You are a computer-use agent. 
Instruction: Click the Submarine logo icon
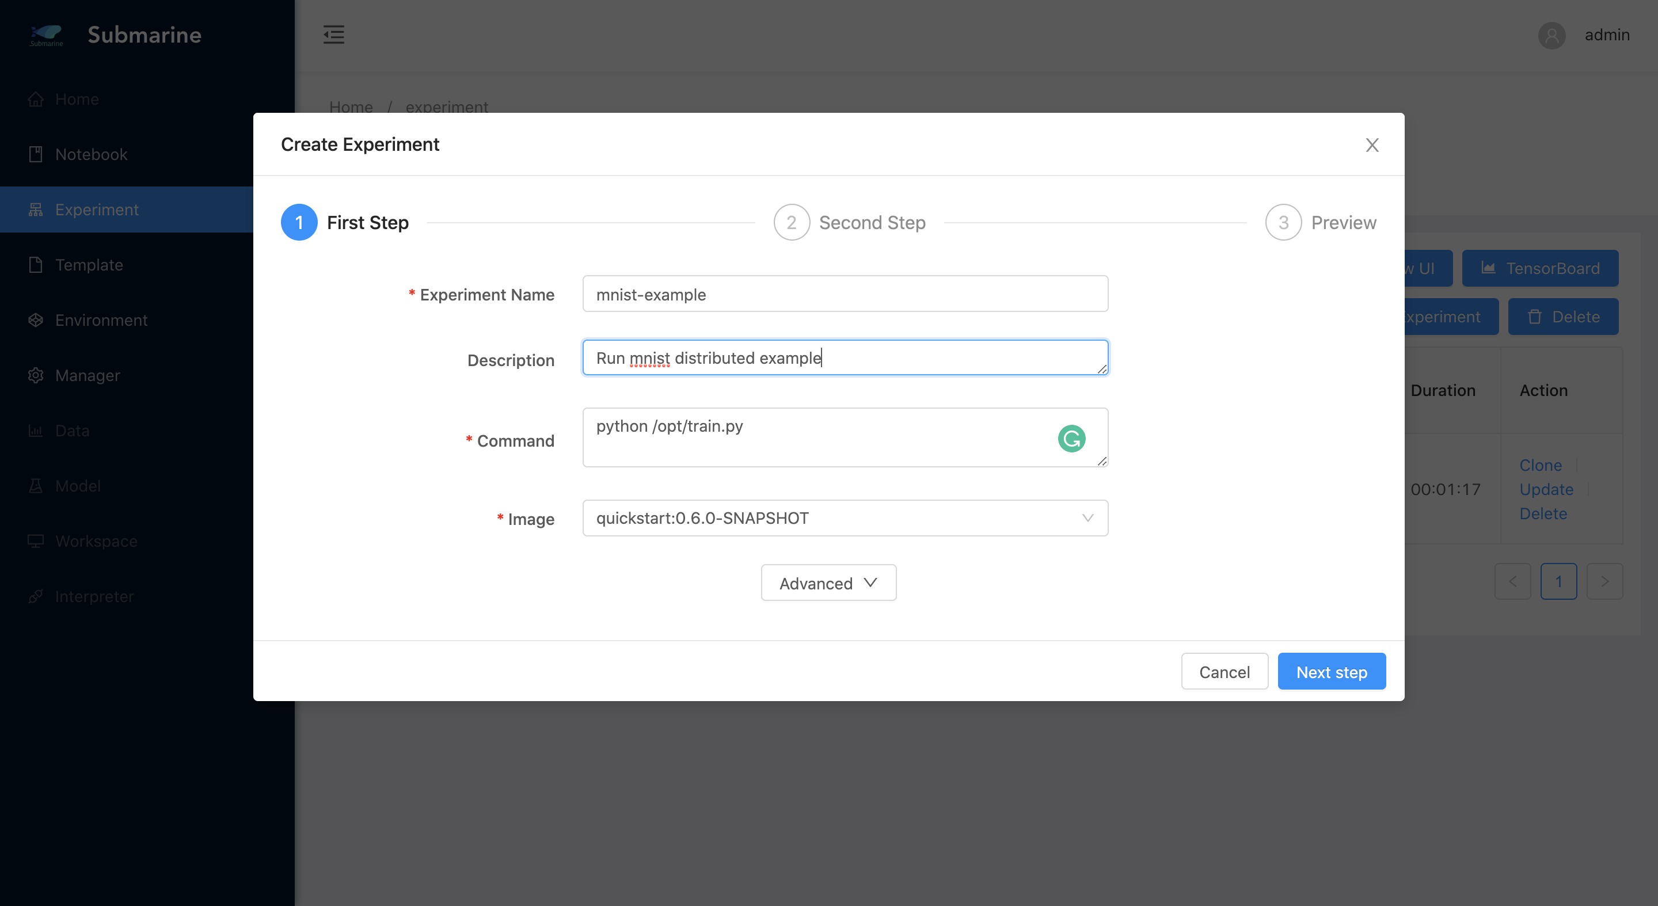(46, 35)
